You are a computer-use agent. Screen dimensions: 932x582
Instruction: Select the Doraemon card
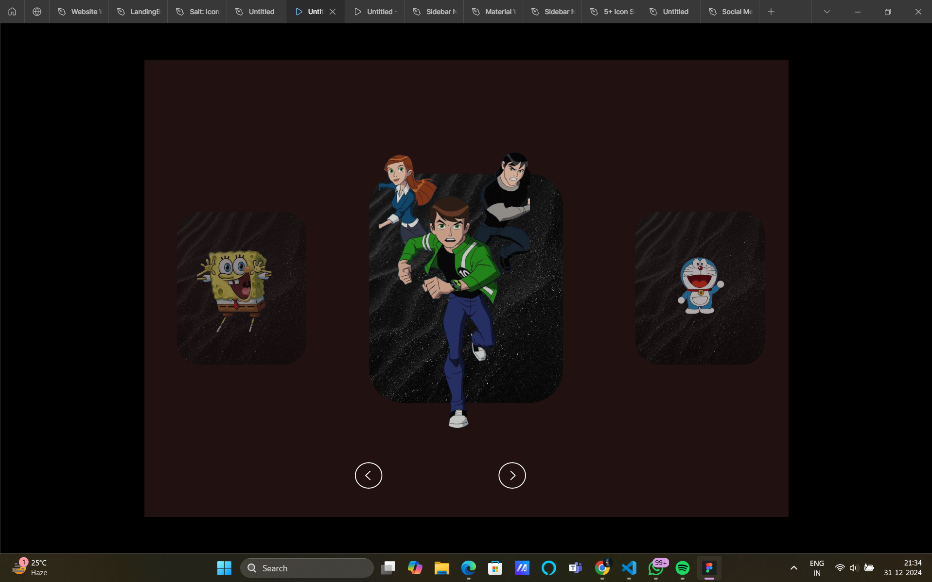pyautogui.click(x=700, y=288)
